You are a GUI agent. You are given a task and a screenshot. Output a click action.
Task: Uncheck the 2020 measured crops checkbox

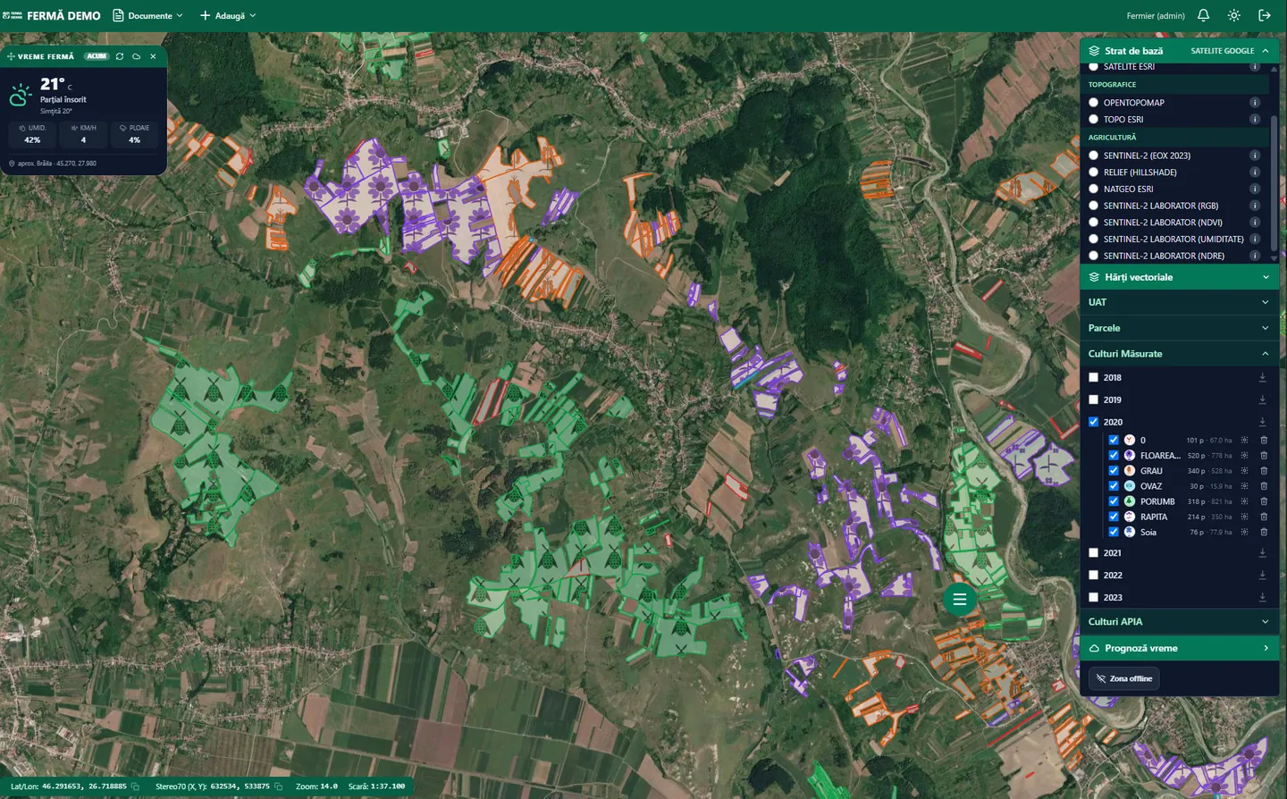(1093, 422)
